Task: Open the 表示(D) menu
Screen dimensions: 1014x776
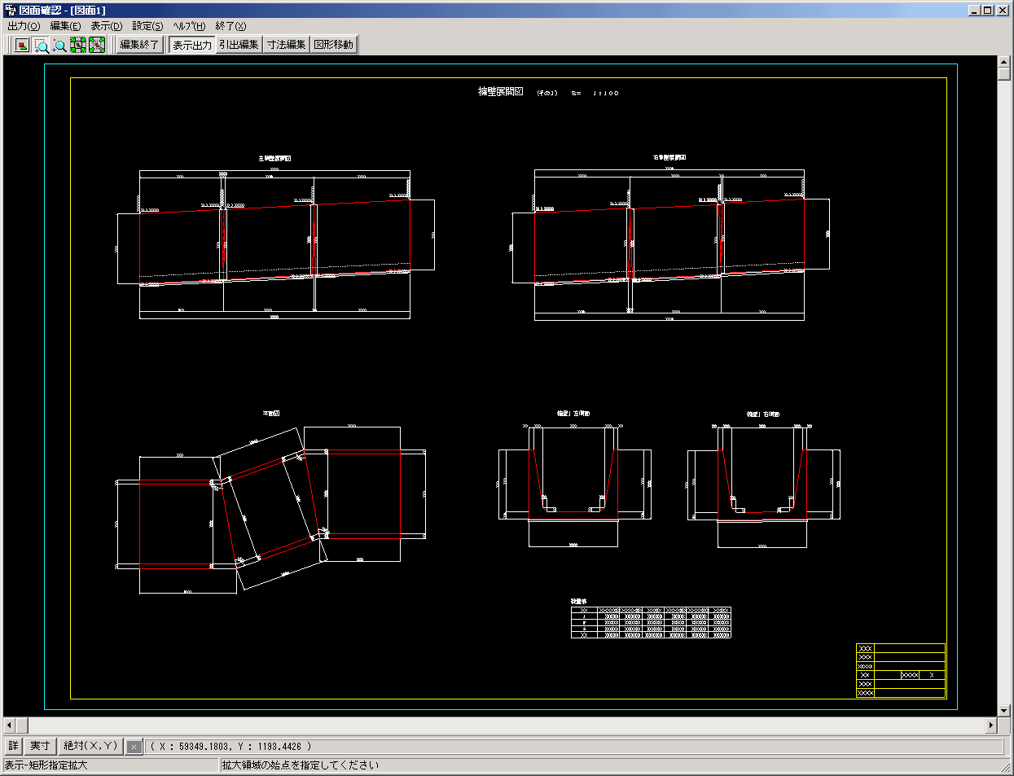Action: point(106,26)
